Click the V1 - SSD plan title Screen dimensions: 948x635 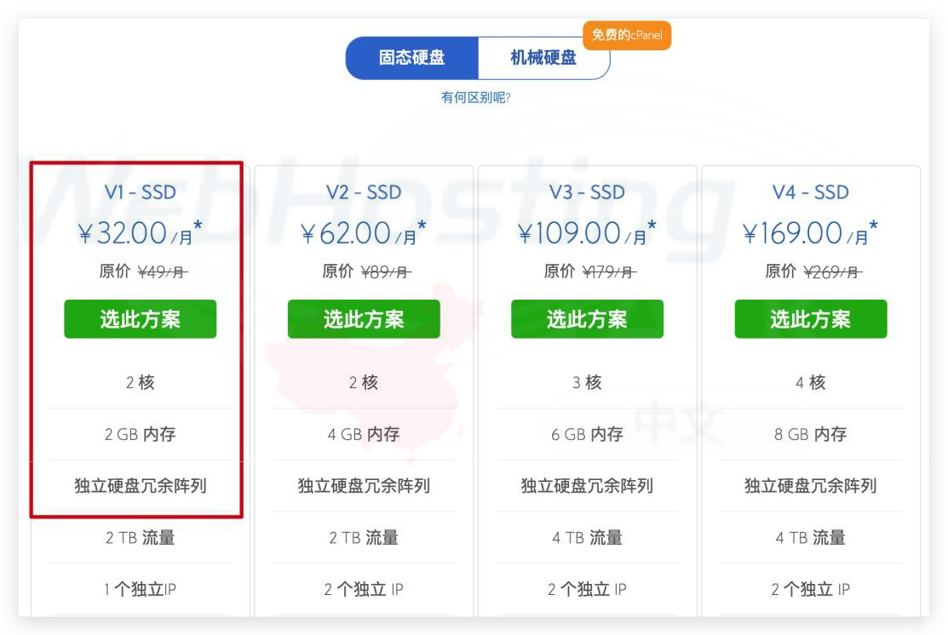(x=141, y=193)
